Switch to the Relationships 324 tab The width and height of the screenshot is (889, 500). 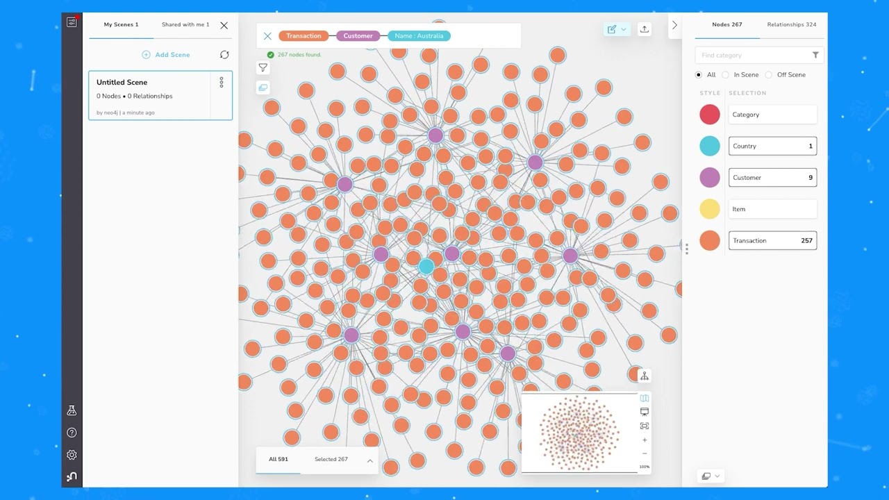(791, 24)
